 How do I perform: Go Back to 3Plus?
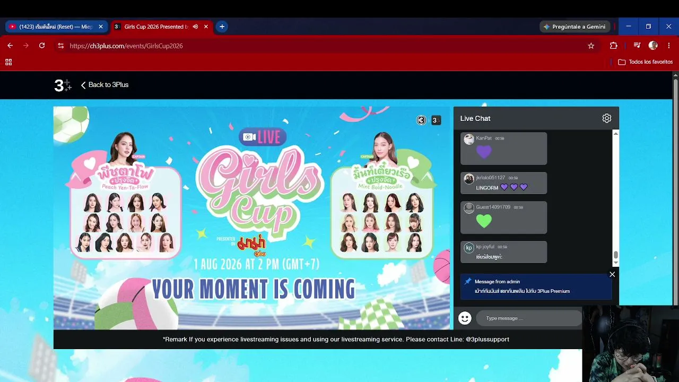point(105,85)
